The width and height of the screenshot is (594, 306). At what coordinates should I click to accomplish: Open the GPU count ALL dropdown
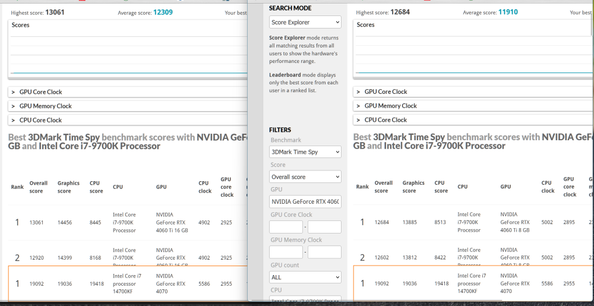click(305, 277)
